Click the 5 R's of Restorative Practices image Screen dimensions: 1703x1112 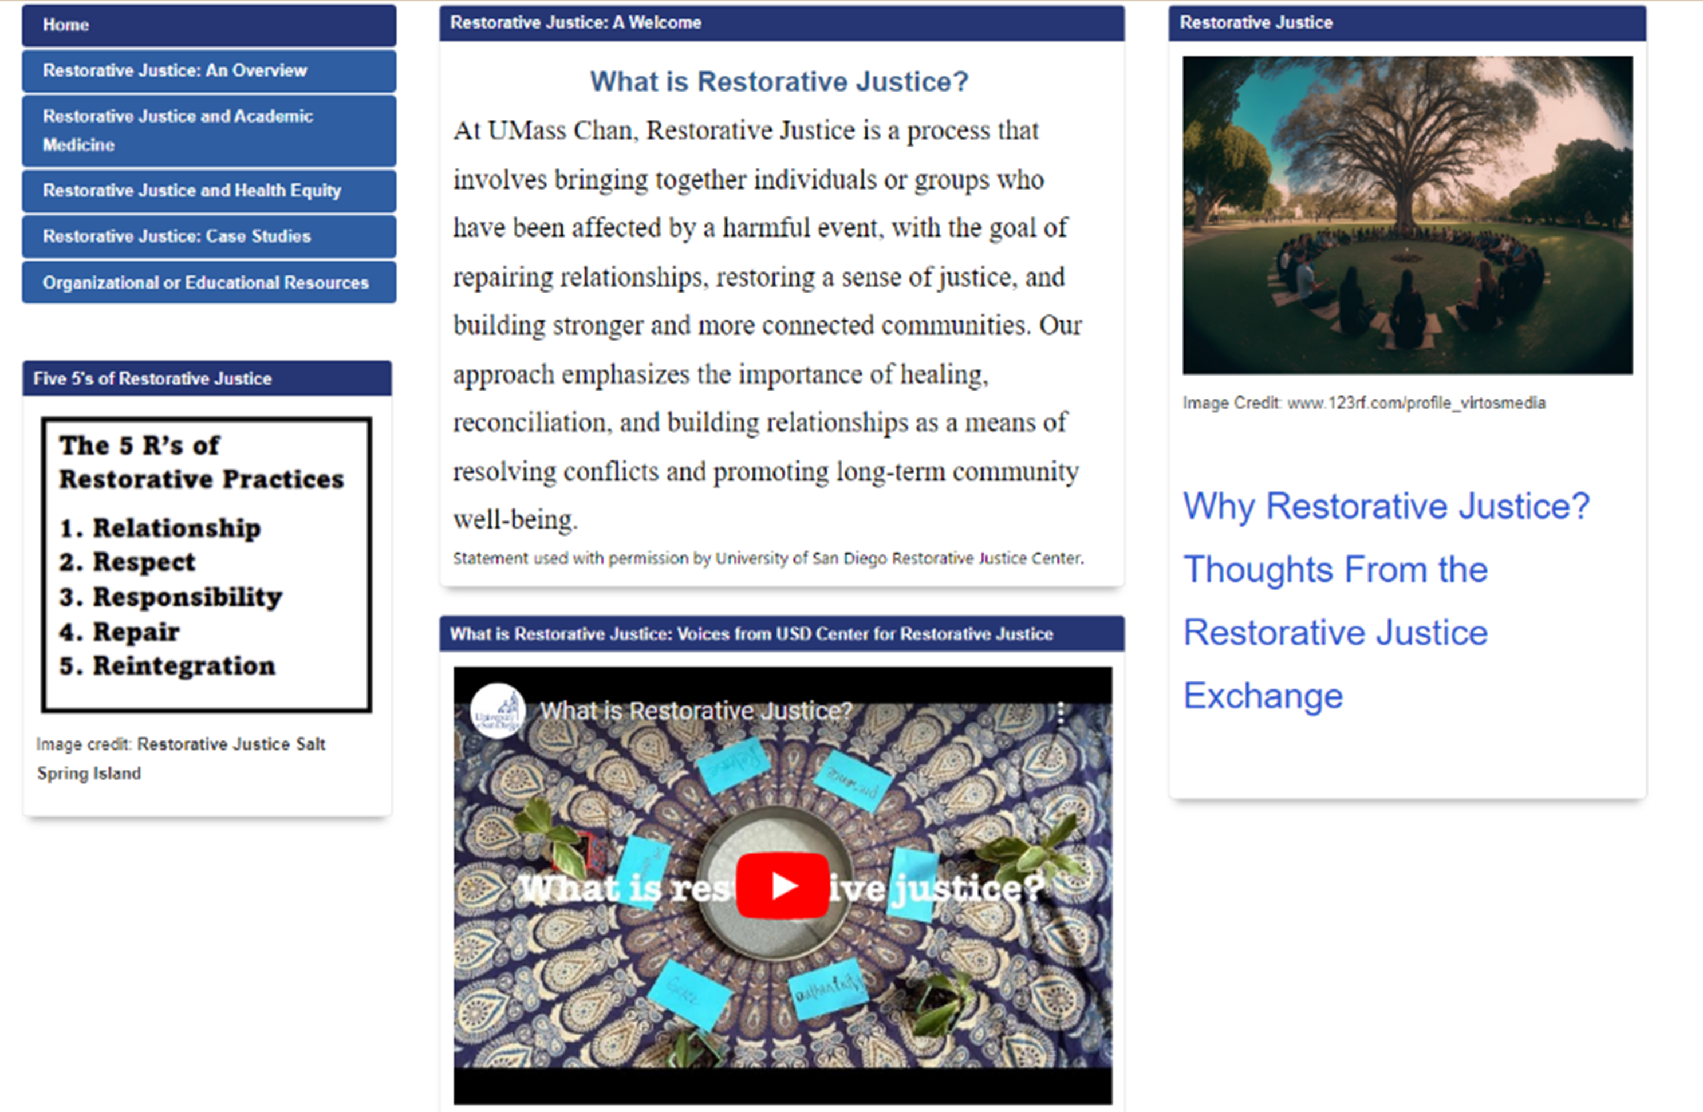[206, 565]
